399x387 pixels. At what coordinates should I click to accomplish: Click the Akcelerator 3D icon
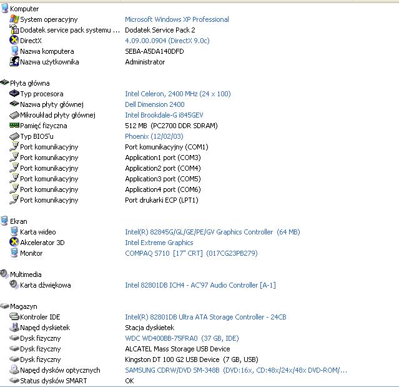pos(14,243)
